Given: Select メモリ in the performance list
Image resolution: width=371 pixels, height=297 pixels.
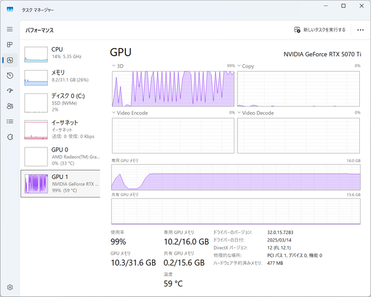Looking at the screenshot, I should [x=61, y=75].
